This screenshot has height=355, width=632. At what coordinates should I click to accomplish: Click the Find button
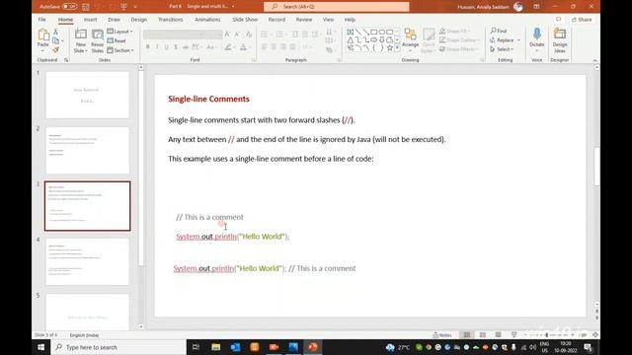(x=499, y=31)
